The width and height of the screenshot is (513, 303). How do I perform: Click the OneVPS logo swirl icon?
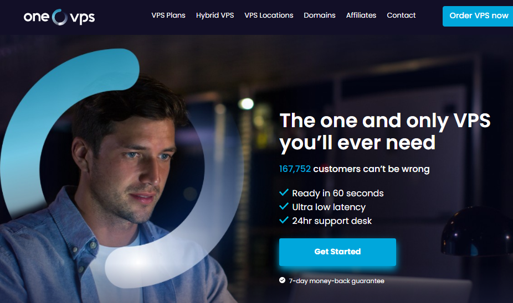[59, 17]
